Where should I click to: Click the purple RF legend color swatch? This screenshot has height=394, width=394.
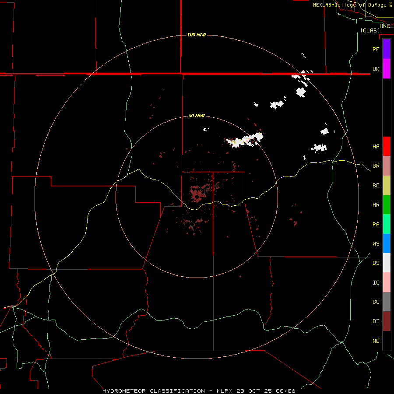(387, 49)
